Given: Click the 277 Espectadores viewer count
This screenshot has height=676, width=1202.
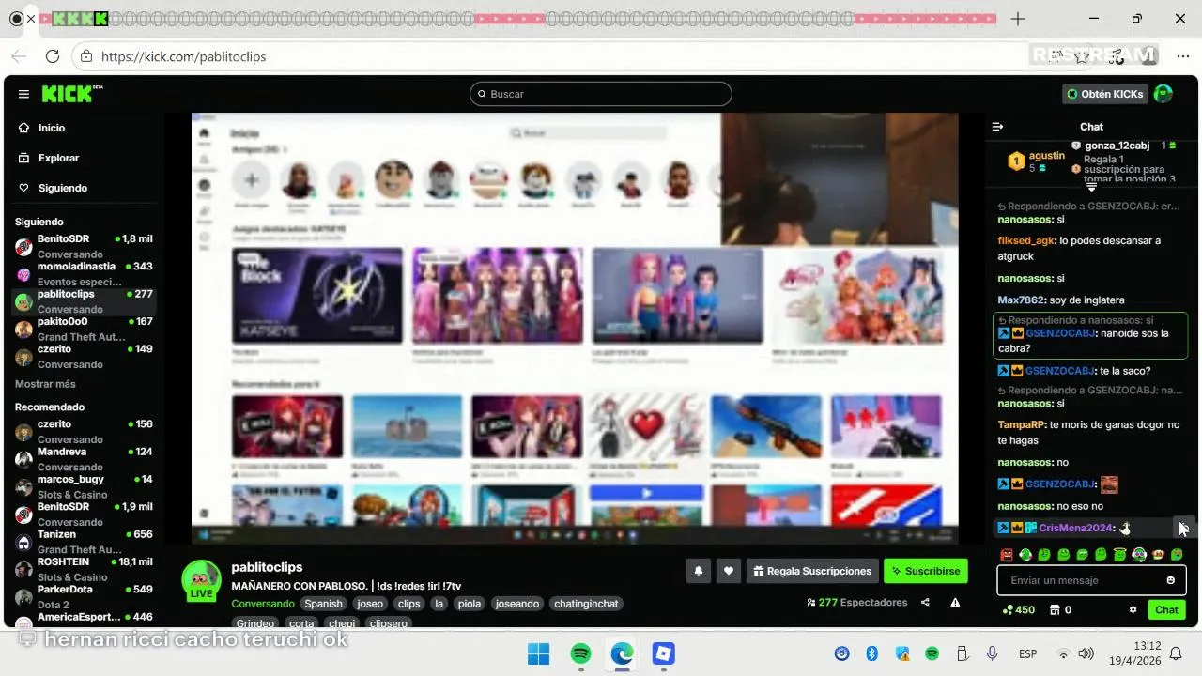Looking at the screenshot, I should coord(857,603).
